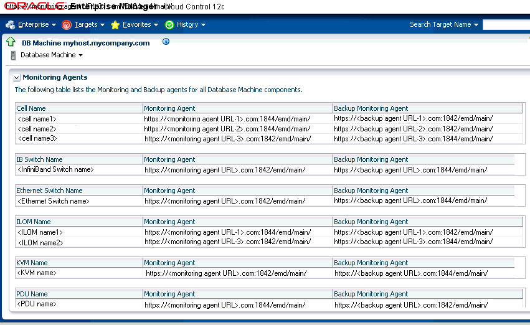Open the History menu

pos(191,25)
